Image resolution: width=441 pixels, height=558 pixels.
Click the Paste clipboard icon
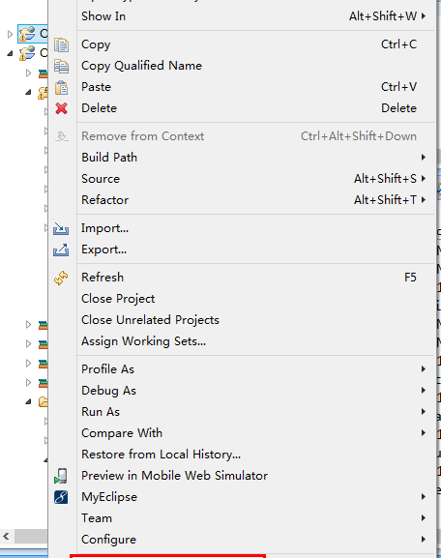[61, 87]
